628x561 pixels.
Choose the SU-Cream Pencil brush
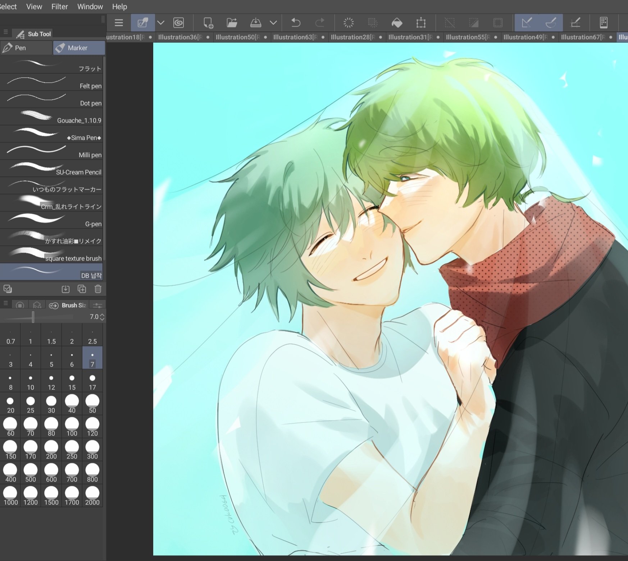(x=51, y=168)
